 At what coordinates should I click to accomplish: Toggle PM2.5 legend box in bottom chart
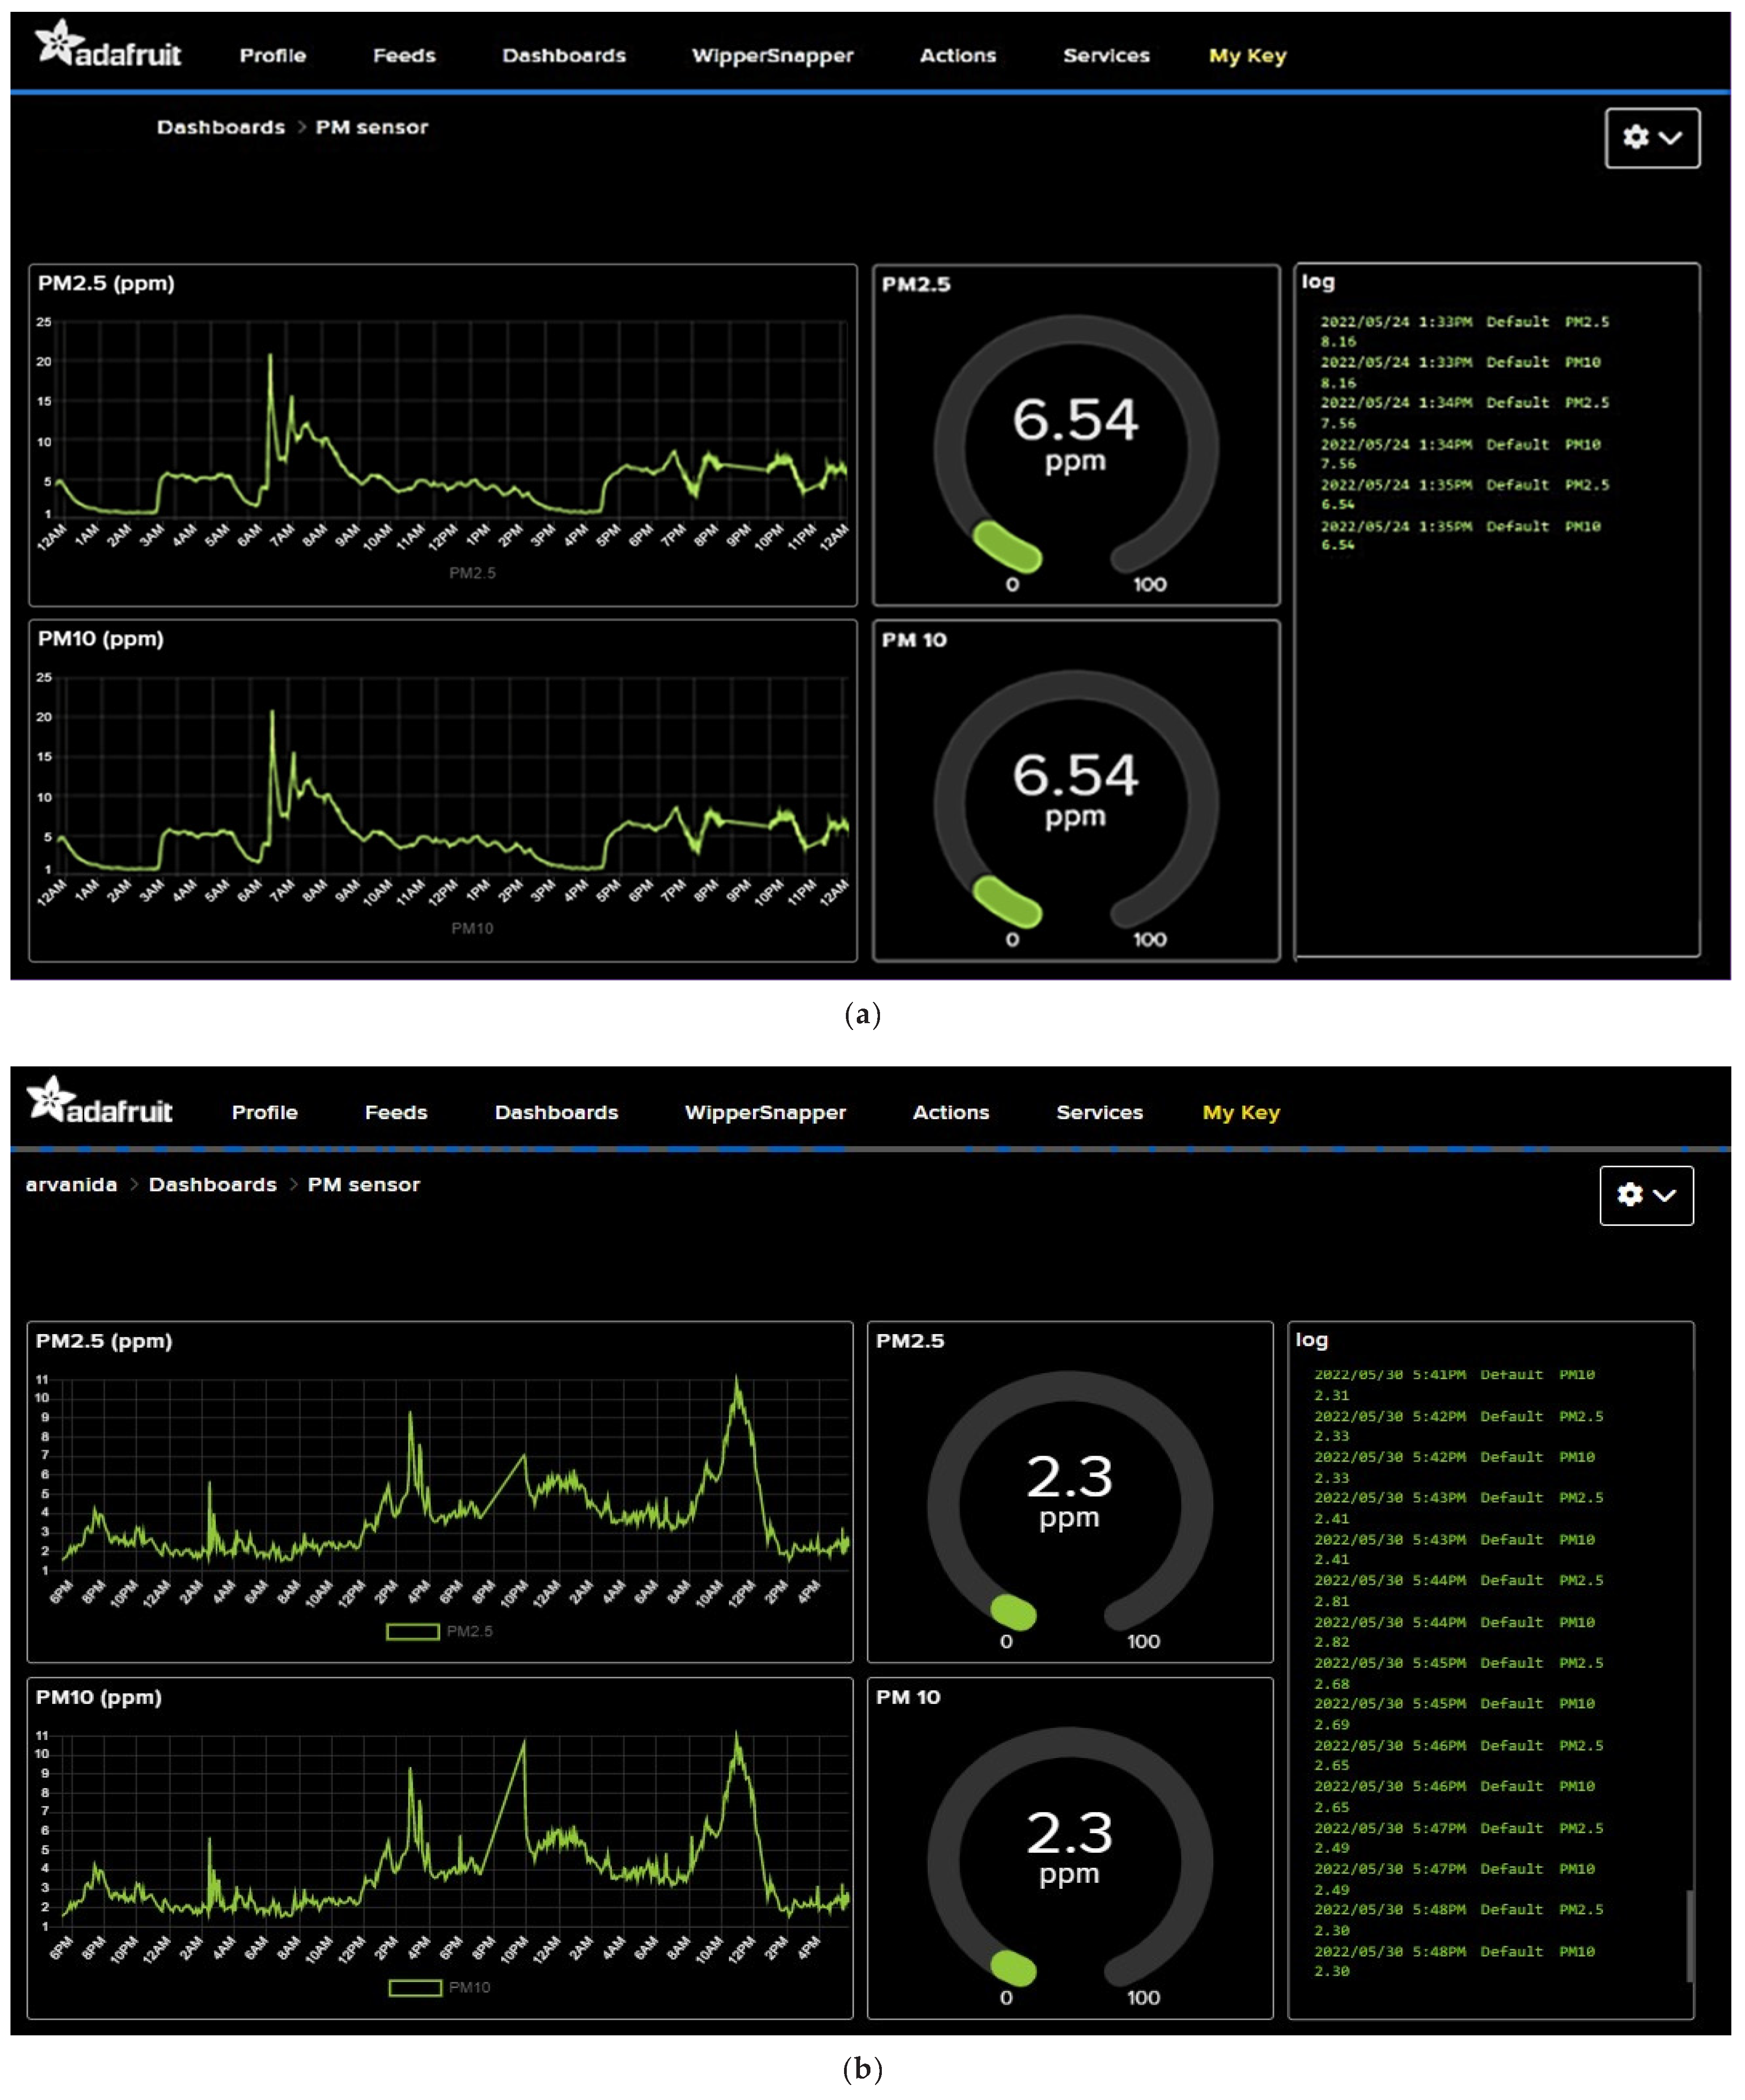click(413, 1632)
